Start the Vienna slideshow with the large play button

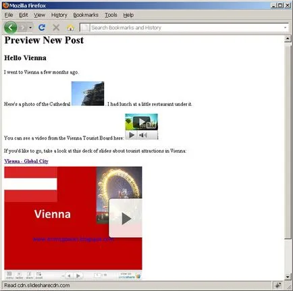click(126, 218)
